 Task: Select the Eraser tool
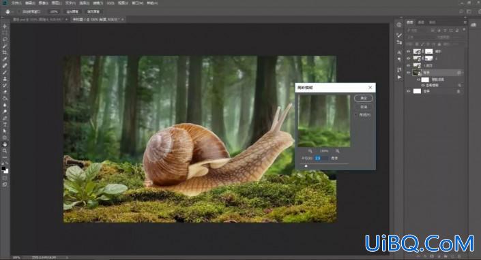click(x=5, y=92)
